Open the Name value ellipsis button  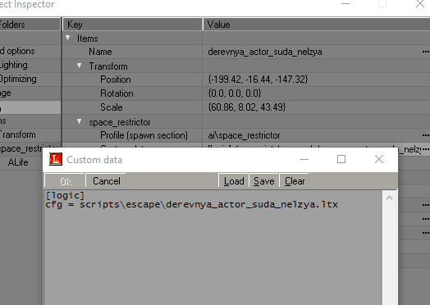425,52
